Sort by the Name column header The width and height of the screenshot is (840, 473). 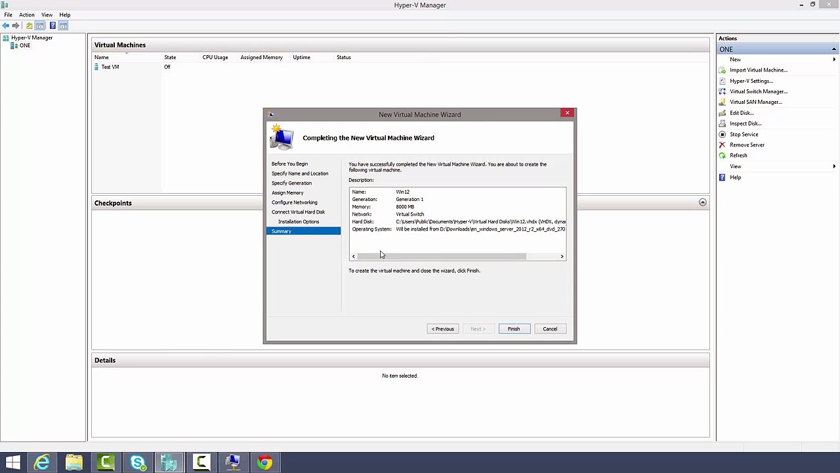click(101, 57)
